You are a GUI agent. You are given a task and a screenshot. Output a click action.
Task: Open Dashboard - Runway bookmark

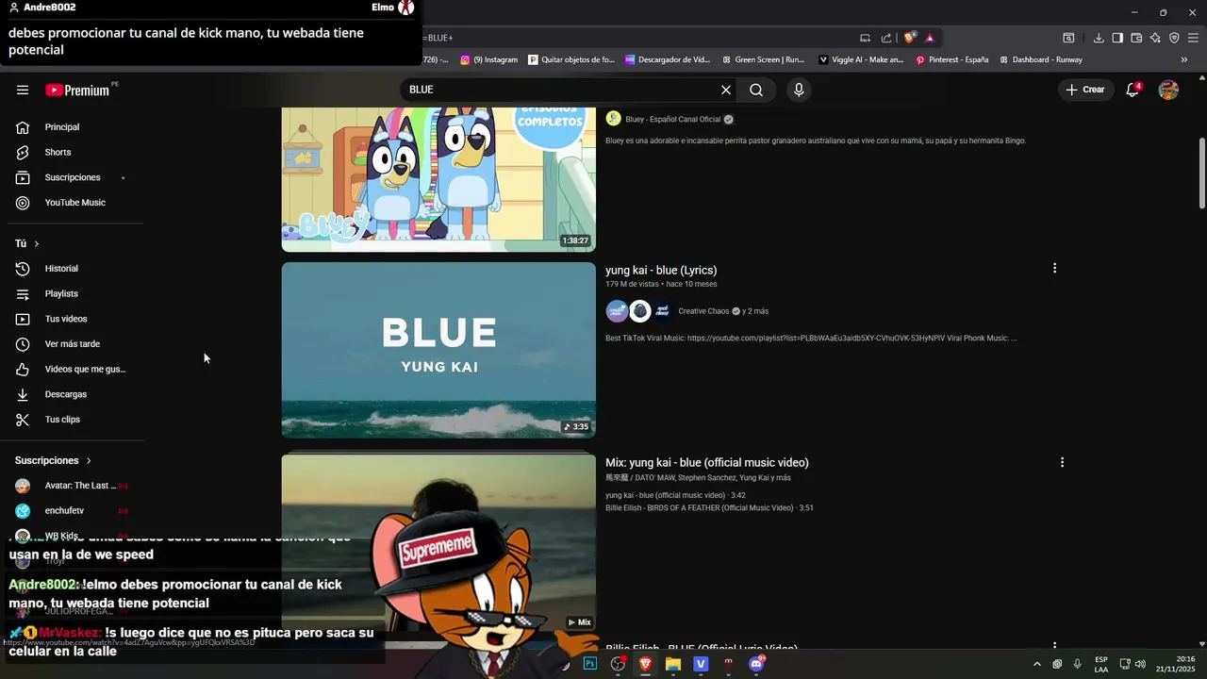pyautogui.click(x=1040, y=59)
